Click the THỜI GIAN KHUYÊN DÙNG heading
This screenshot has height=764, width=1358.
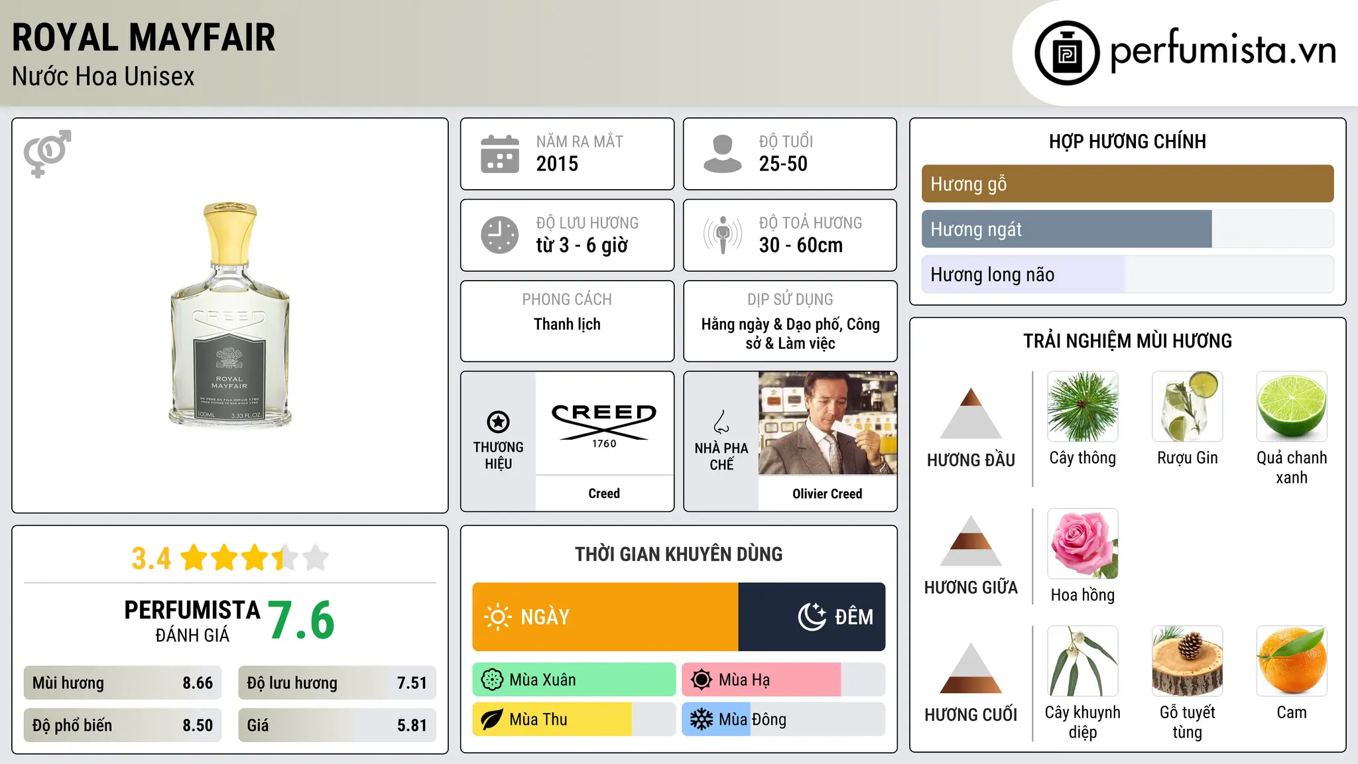[x=678, y=554]
